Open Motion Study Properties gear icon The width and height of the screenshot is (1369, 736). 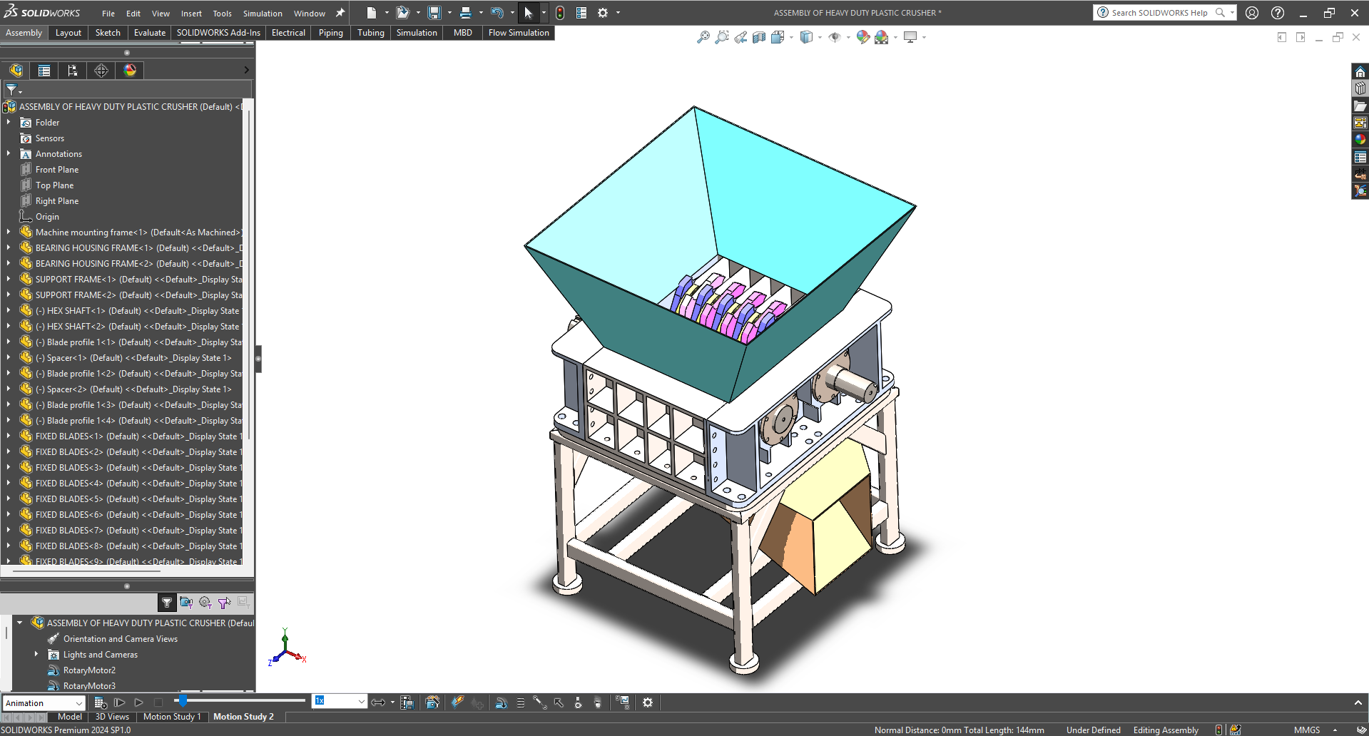pos(648,702)
